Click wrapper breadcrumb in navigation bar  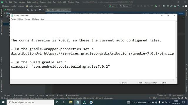21,6
